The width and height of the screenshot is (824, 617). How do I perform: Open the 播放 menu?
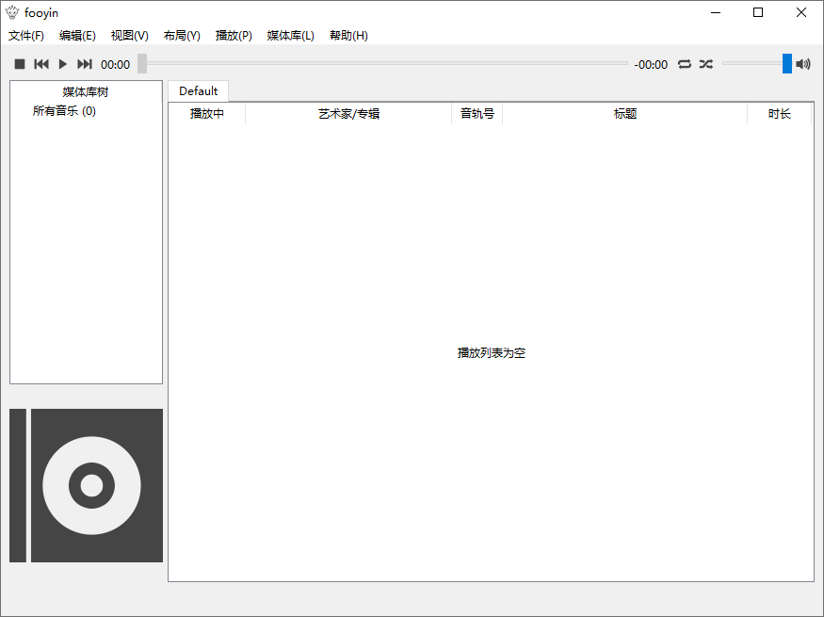[233, 35]
